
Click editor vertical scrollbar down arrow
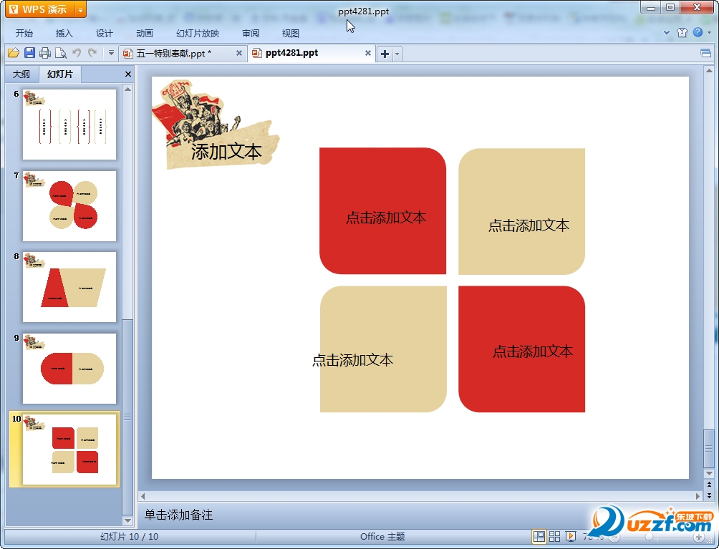(x=709, y=474)
